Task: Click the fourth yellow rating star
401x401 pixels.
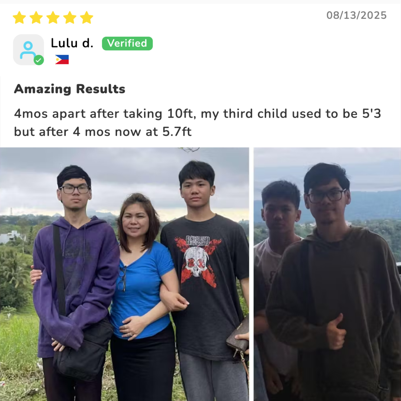Action: pyautogui.click(x=70, y=17)
